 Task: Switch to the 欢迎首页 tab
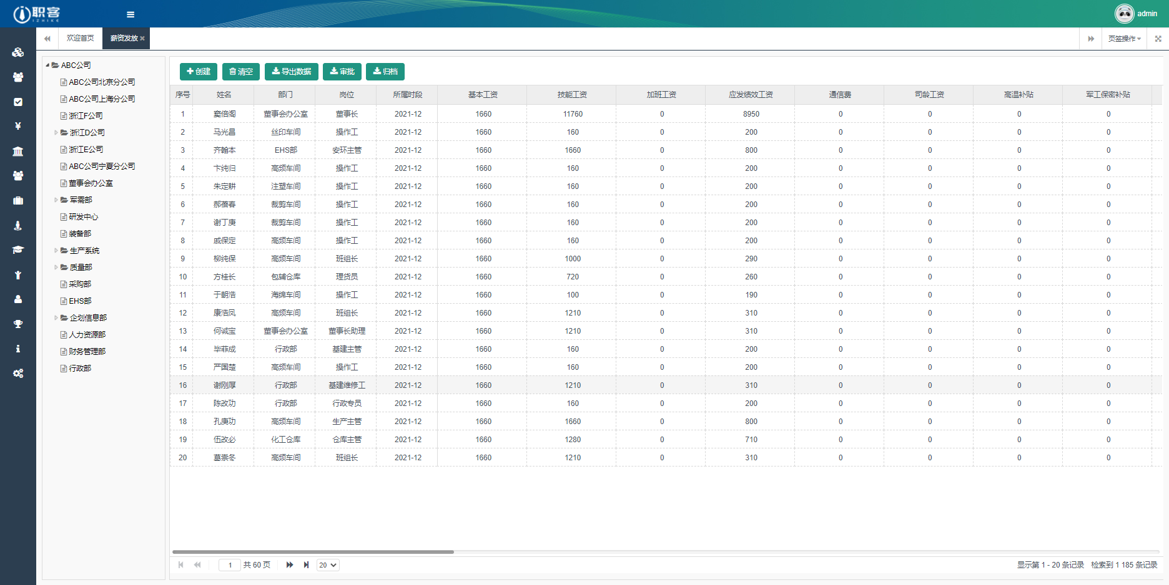81,39
